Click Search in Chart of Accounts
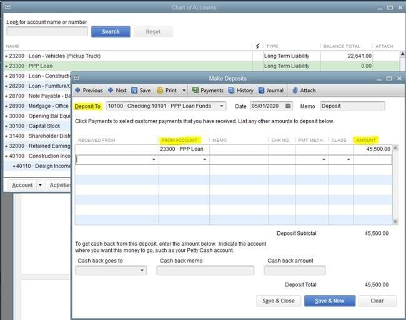This screenshot has width=406, height=320. [x=111, y=32]
